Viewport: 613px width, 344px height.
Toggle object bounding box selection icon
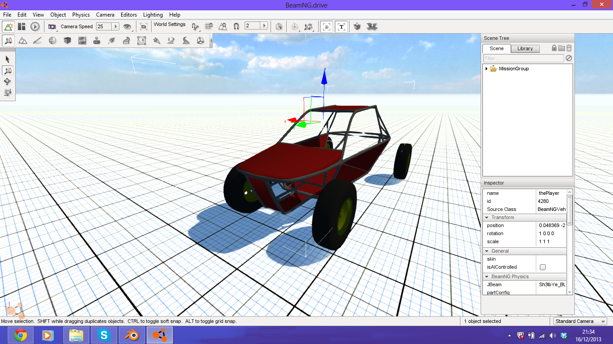[279, 26]
